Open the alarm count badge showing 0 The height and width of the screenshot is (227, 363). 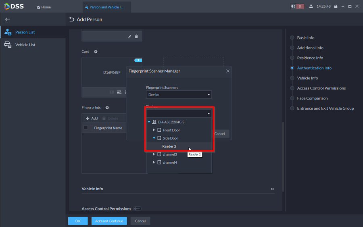coord(300,6)
